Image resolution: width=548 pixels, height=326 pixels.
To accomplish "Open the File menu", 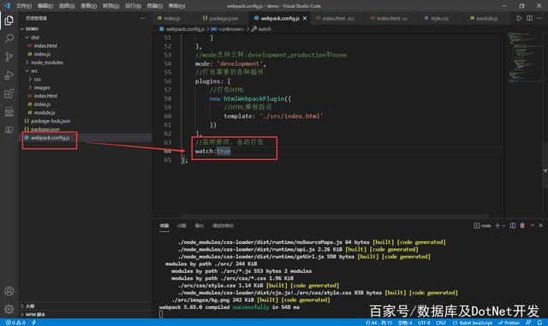I will [24, 6].
